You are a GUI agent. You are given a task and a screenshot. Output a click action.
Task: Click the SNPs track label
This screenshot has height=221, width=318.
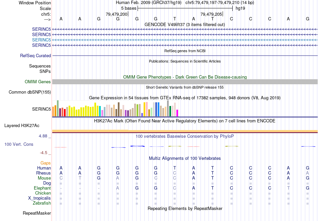[45, 71]
